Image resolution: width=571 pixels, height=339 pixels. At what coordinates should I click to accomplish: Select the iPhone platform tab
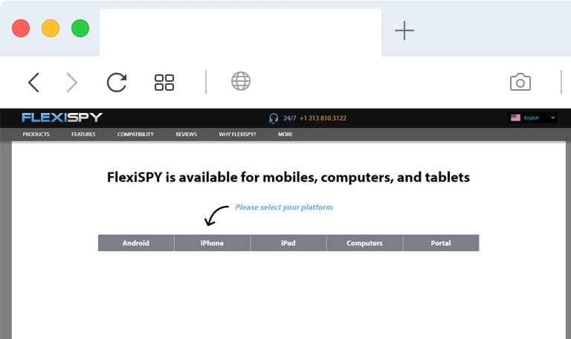coord(212,243)
